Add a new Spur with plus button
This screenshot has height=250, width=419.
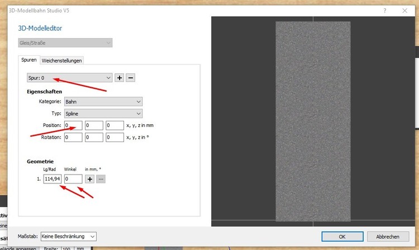pos(119,78)
